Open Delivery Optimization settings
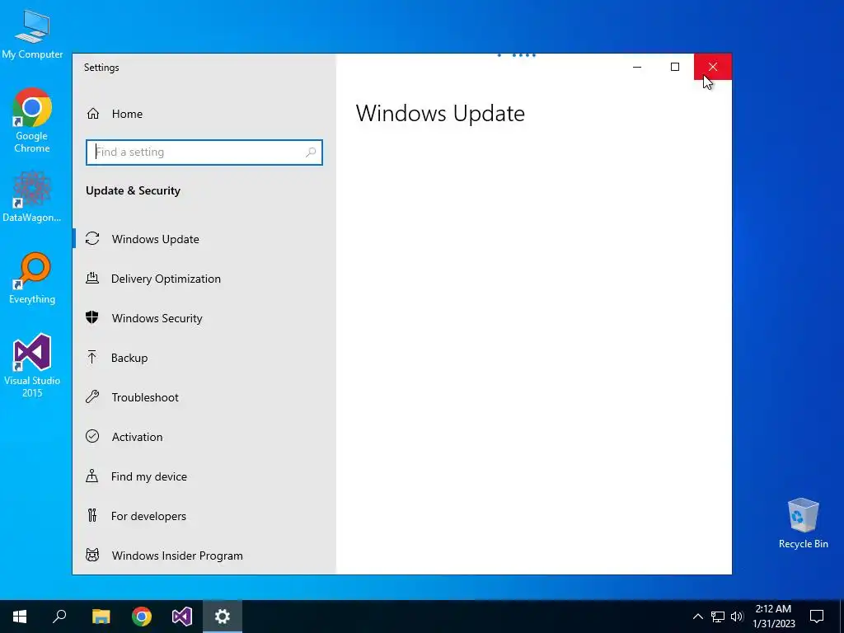Screen dimensions: 844x633 click(x=204, y=279)
